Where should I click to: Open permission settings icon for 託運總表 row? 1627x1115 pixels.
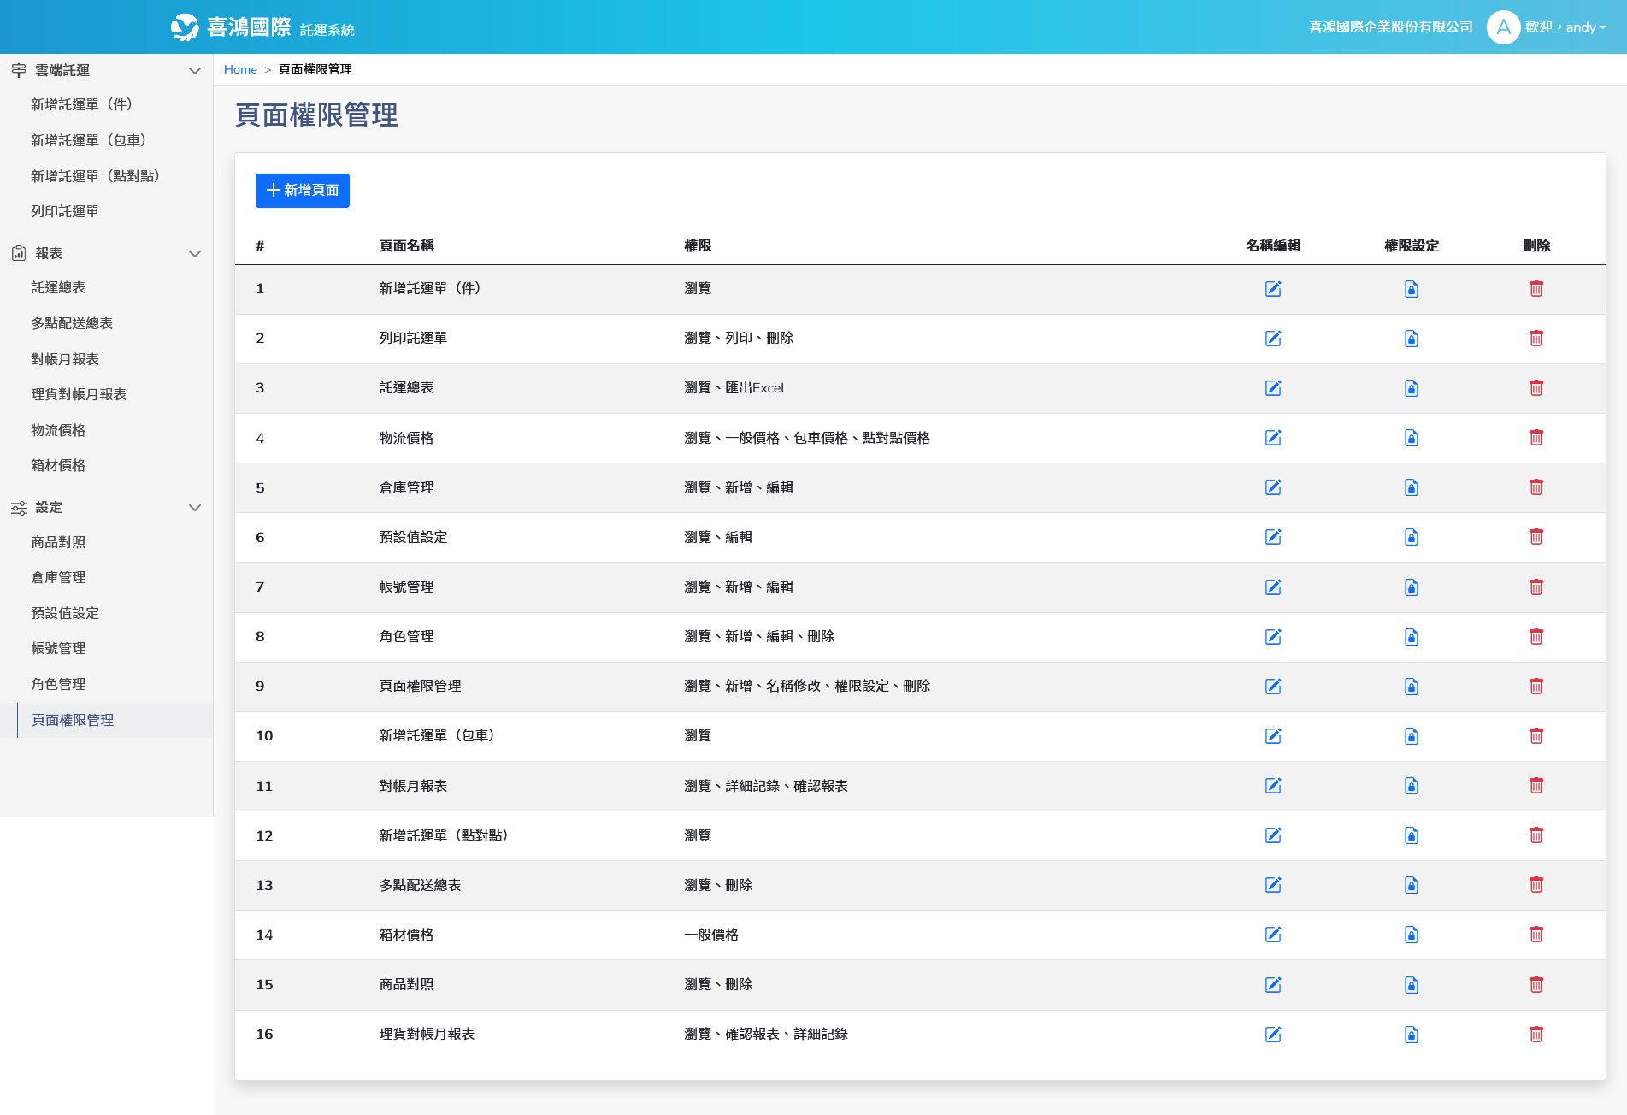coord(1411,388)
